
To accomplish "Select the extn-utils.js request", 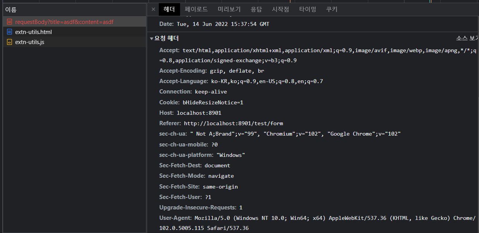I will click(x=75, y=42).
